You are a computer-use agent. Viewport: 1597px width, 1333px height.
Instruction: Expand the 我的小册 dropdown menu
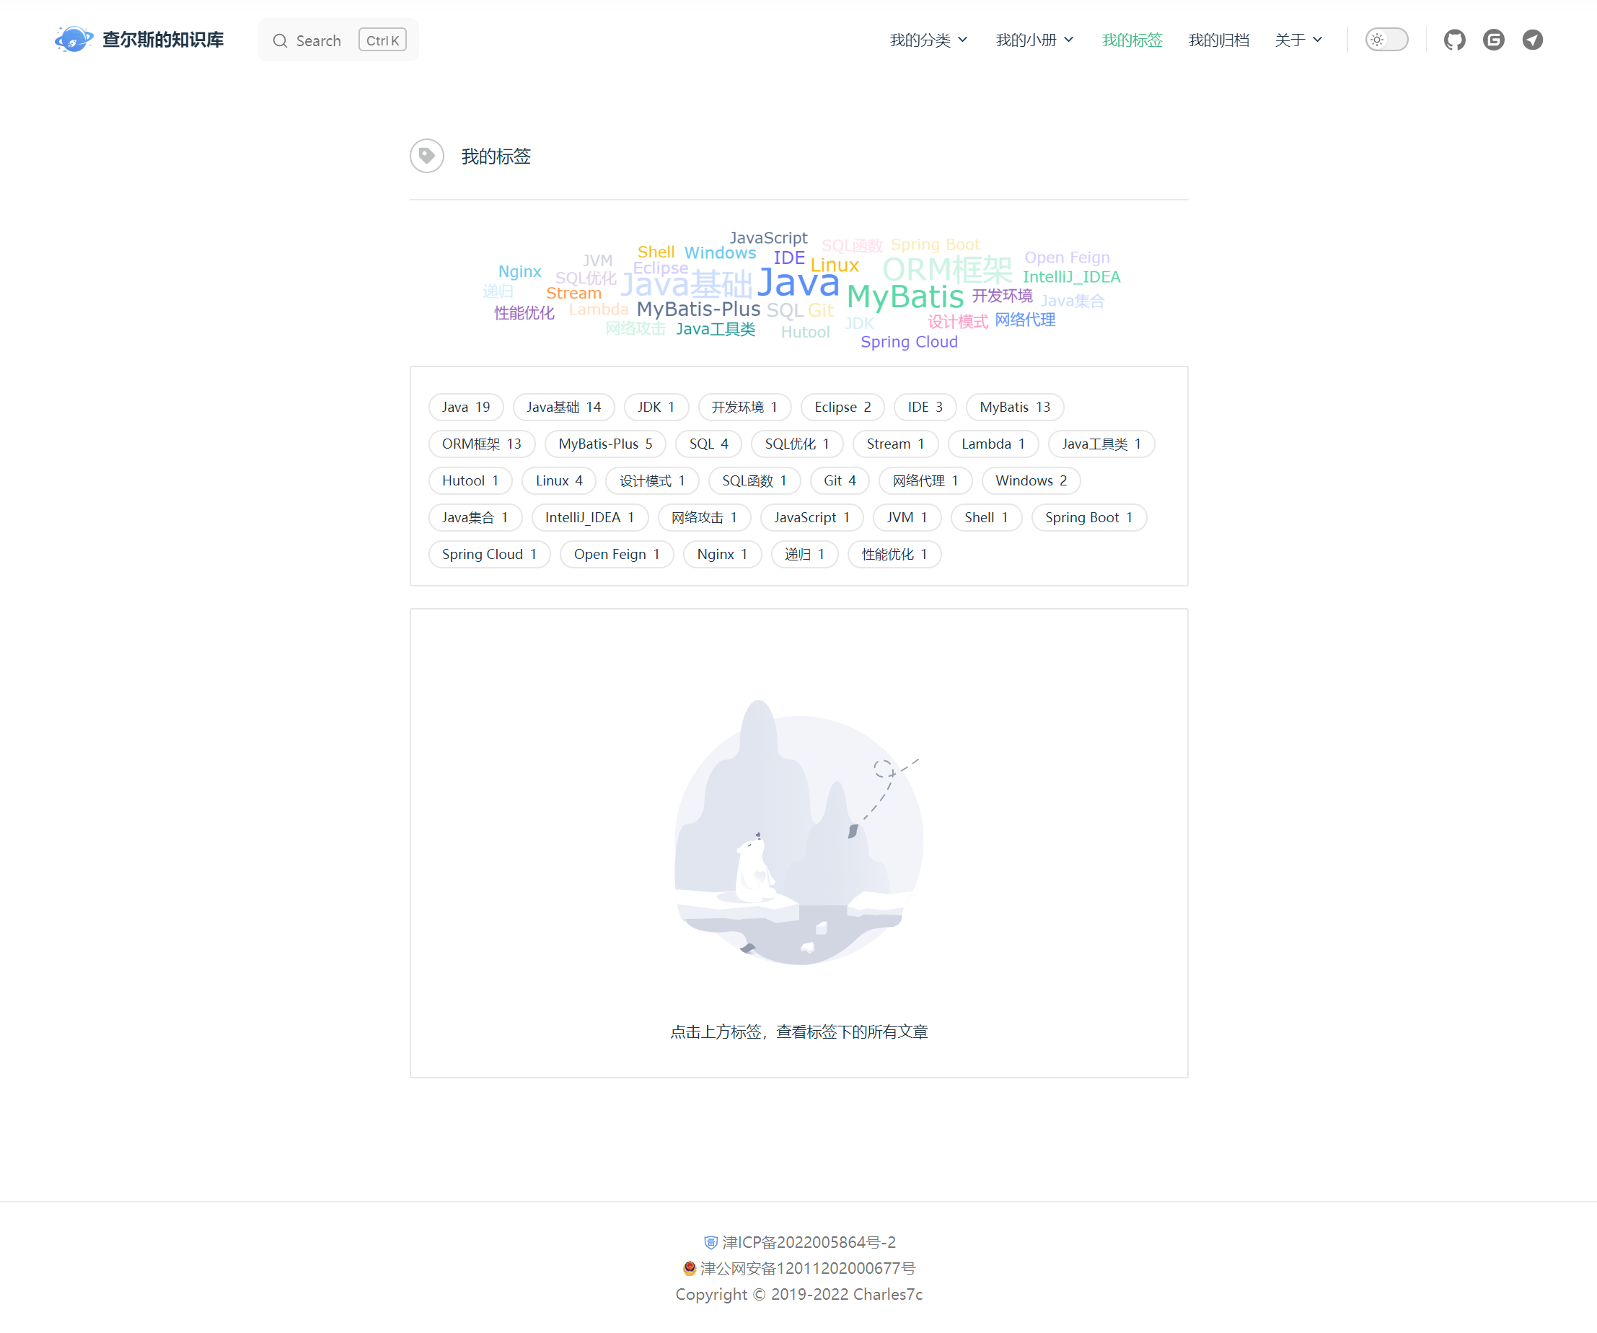[x=1034, y=40]
